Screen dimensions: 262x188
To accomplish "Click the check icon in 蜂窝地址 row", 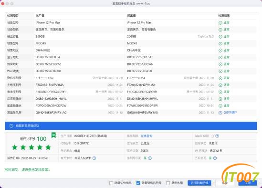I will (220, 64).
